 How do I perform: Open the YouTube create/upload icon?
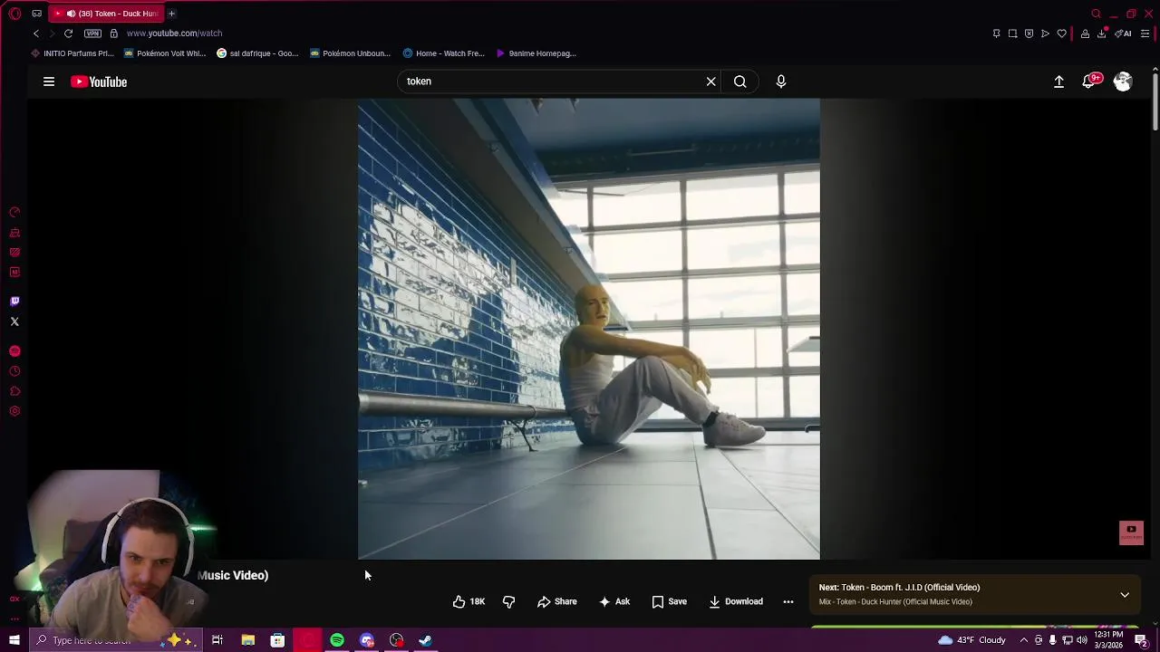[1058, 81]
